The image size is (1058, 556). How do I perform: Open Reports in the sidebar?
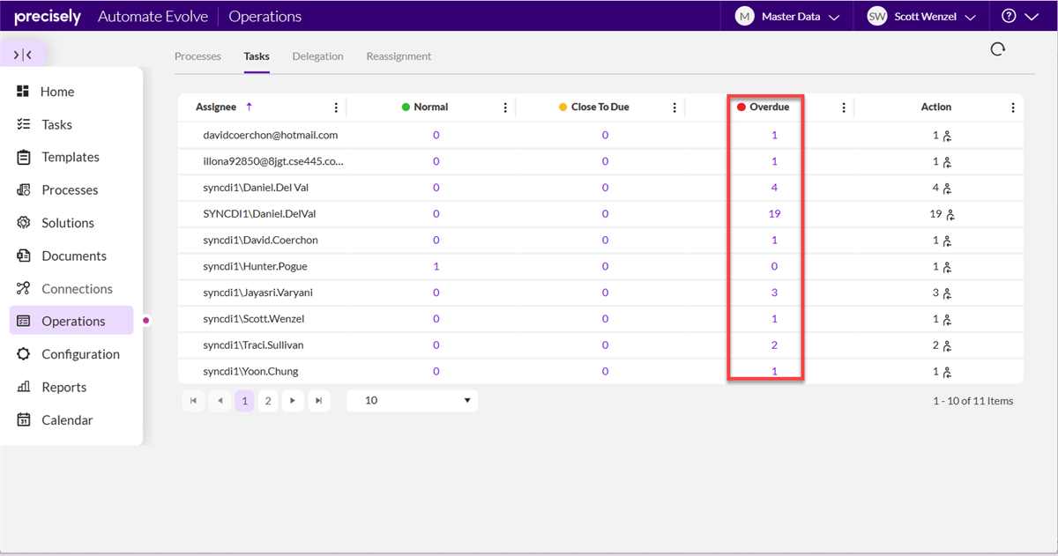[63, 388]
